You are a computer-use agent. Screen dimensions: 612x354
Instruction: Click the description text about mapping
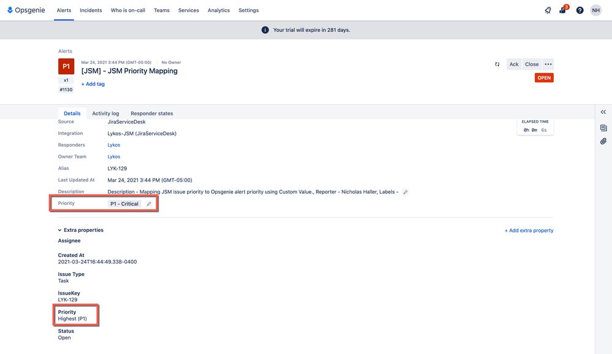pos(253,192)
